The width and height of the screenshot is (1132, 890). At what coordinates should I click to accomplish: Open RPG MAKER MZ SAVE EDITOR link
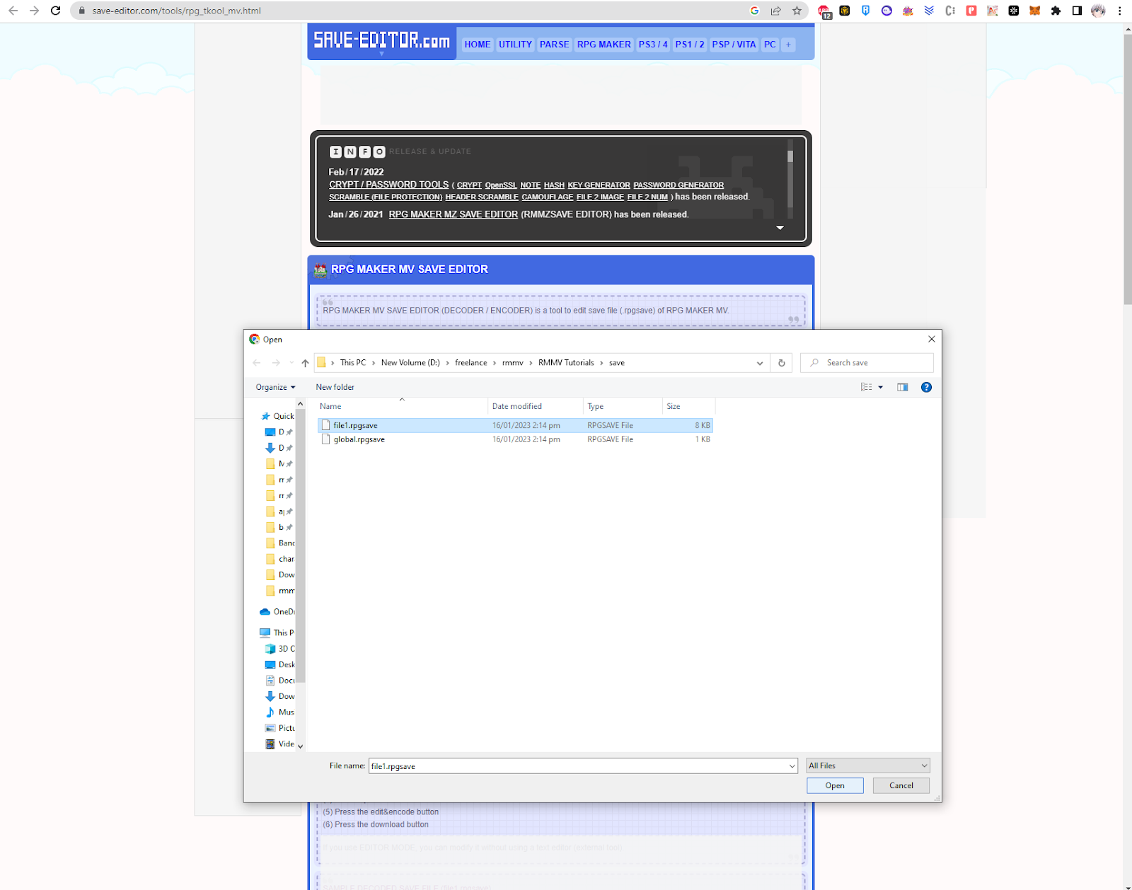454,214
